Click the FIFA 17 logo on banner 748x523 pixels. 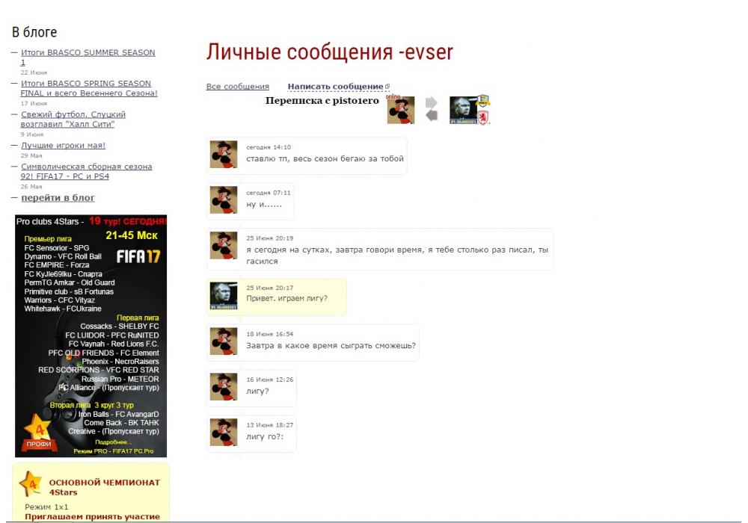pyautogui.click(x=138, y=256)
